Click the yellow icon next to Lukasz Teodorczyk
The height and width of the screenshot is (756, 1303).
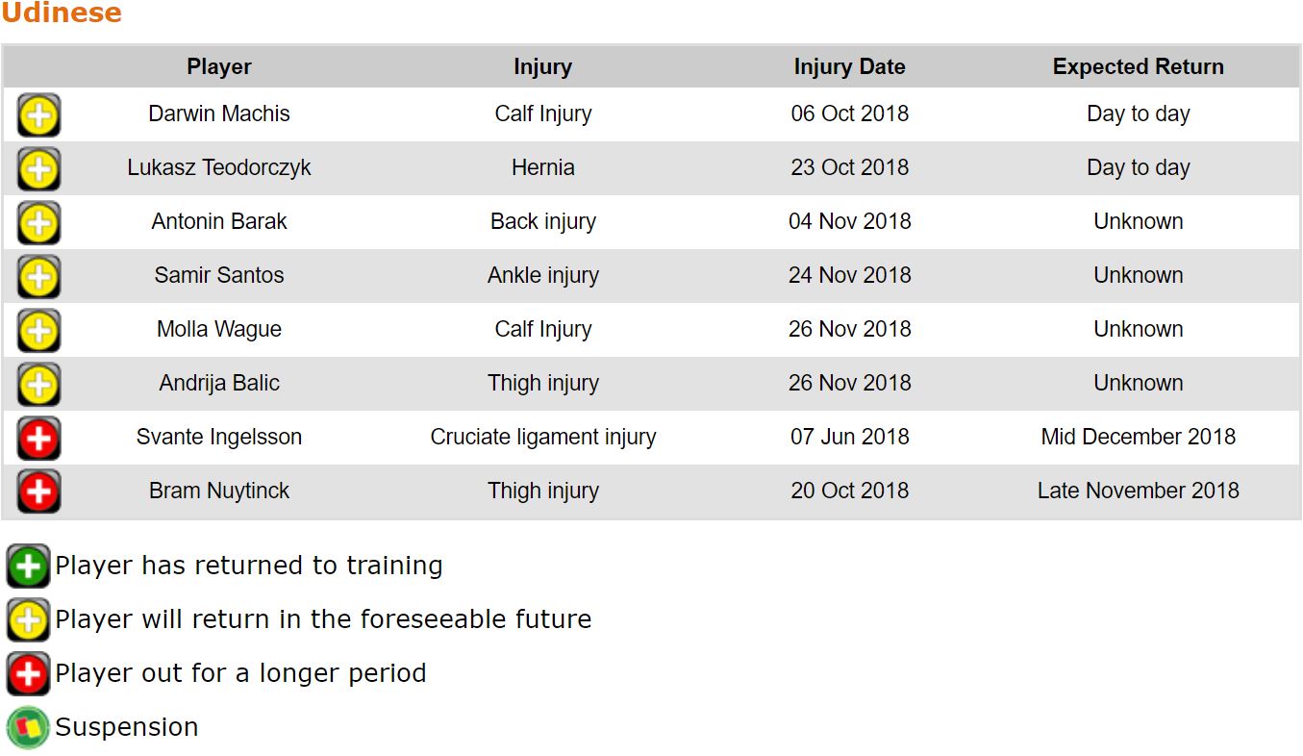coord(38,169)
